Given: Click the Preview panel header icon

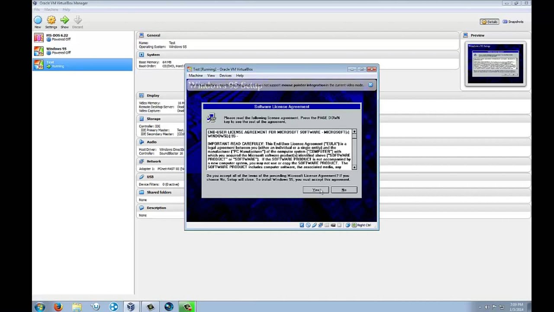Looking at the screenshot, I should pyautogui.click(x=466, y=35).
